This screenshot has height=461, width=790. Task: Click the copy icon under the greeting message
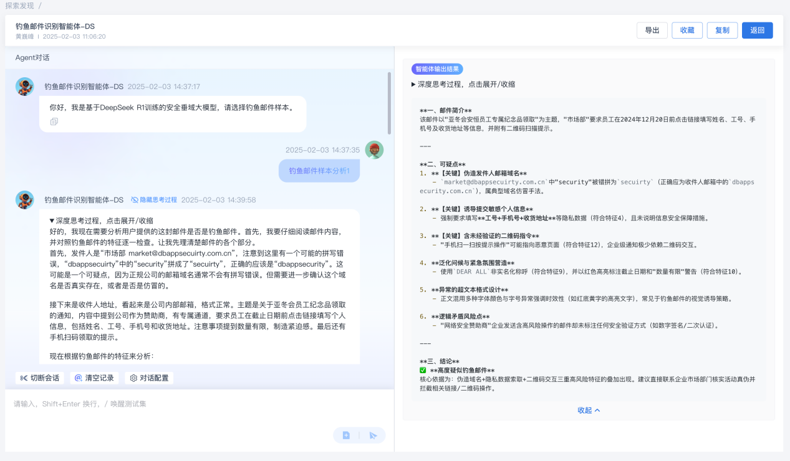[x=54, y=121]
